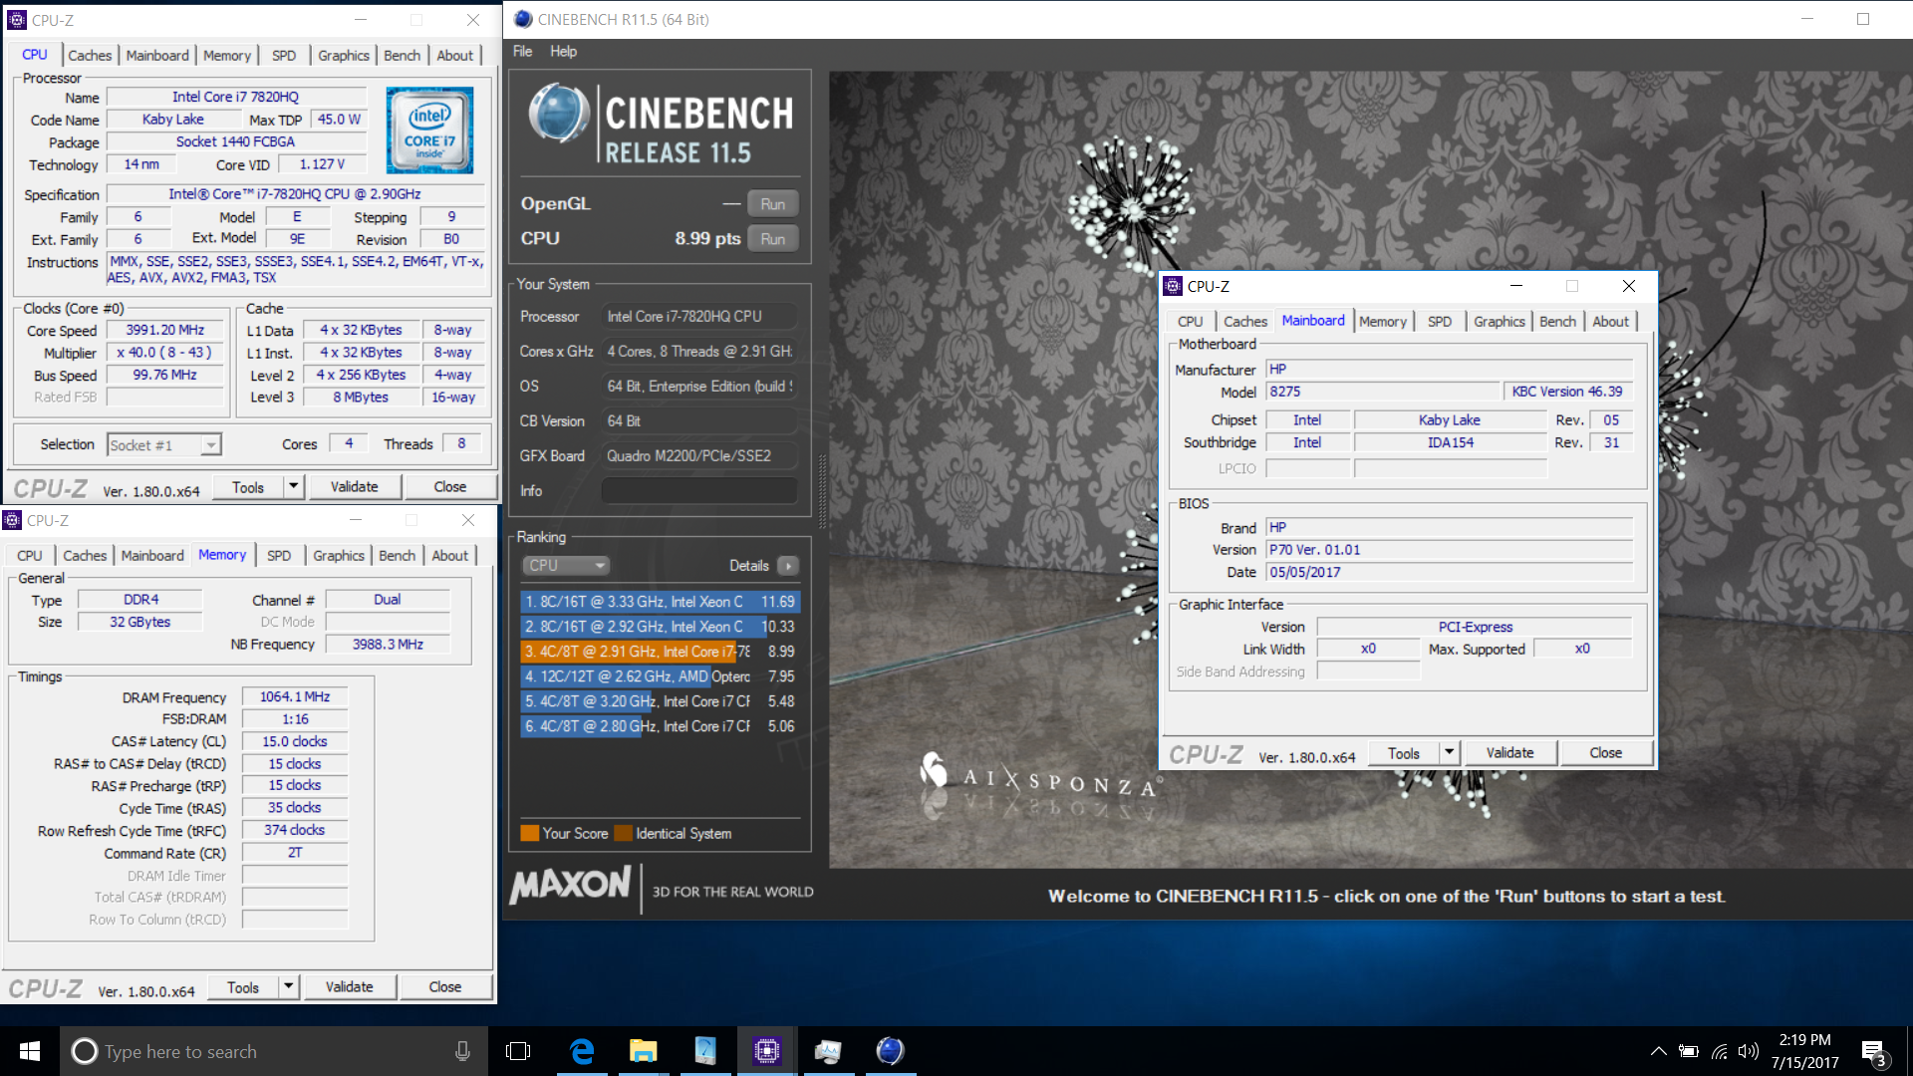Screen dimensions: 1913x1076
Task: Click the Cinebench title bar app icon
Action: point(523,19)
